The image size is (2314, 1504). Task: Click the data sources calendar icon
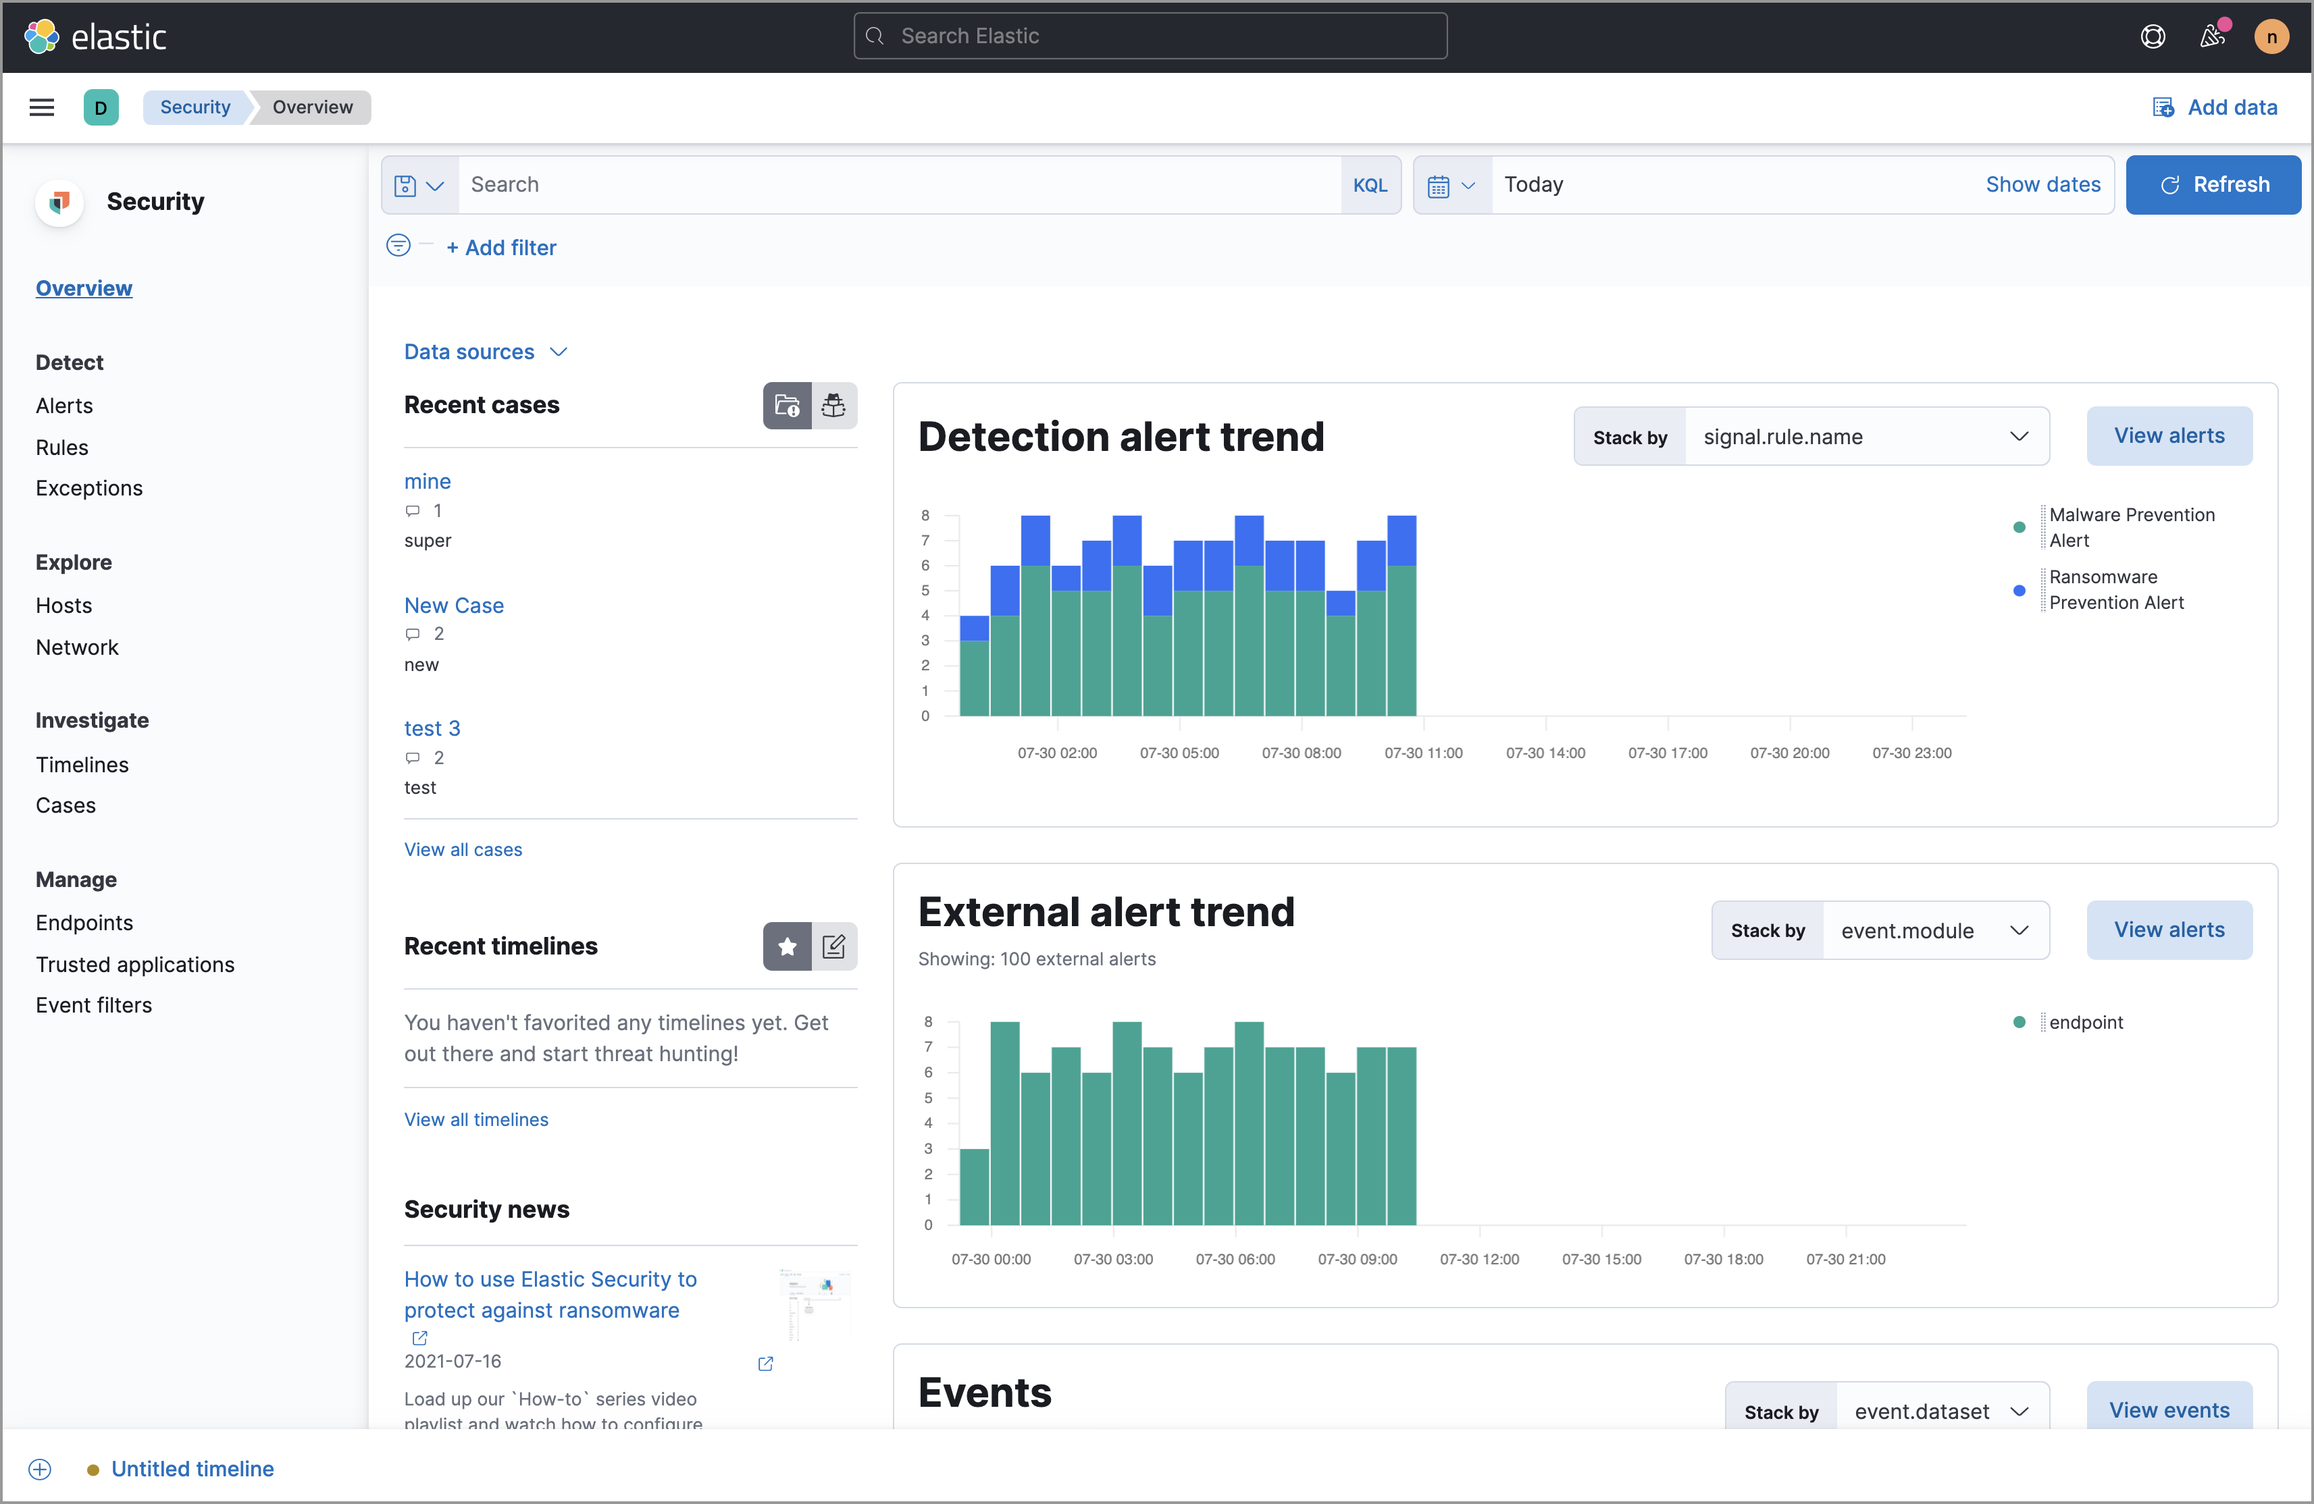point(1439,184)
